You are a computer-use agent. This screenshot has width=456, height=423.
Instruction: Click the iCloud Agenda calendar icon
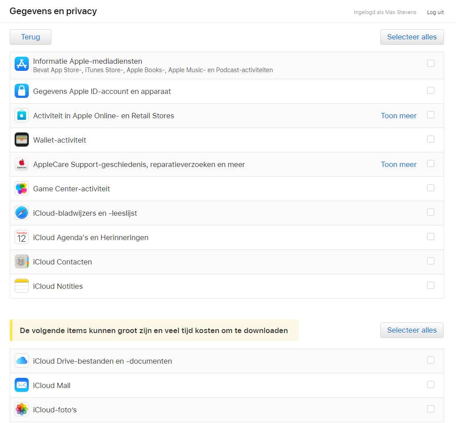(x=22, y=237)
